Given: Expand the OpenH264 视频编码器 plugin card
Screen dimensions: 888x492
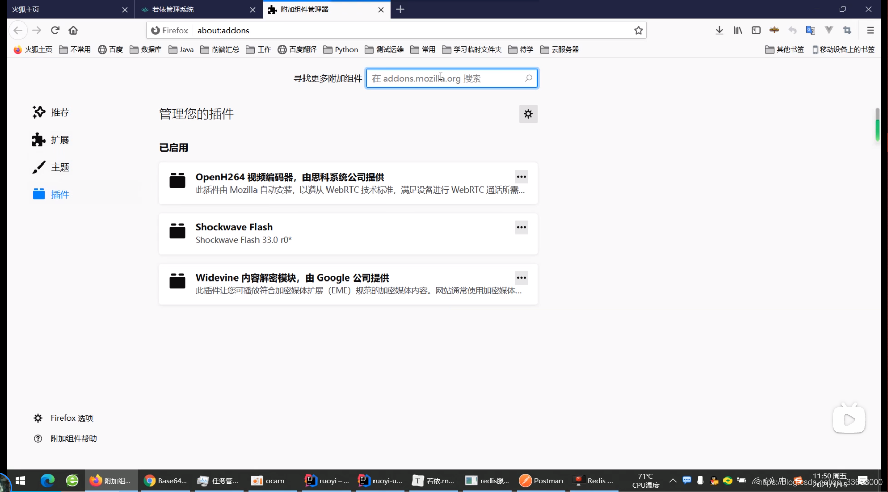Looking at the screenshot, I should (348, 183).
